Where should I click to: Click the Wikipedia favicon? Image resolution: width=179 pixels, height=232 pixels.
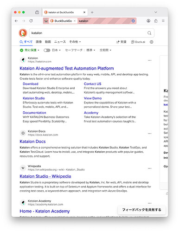pyautogui.click(x=23, y=168)
